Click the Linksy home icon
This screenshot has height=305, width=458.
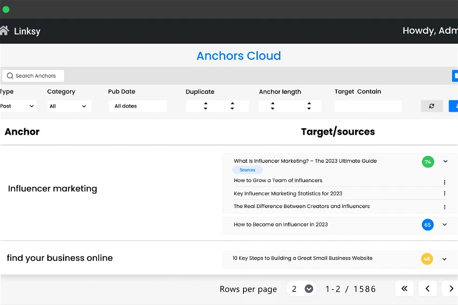tap(4, 30)
